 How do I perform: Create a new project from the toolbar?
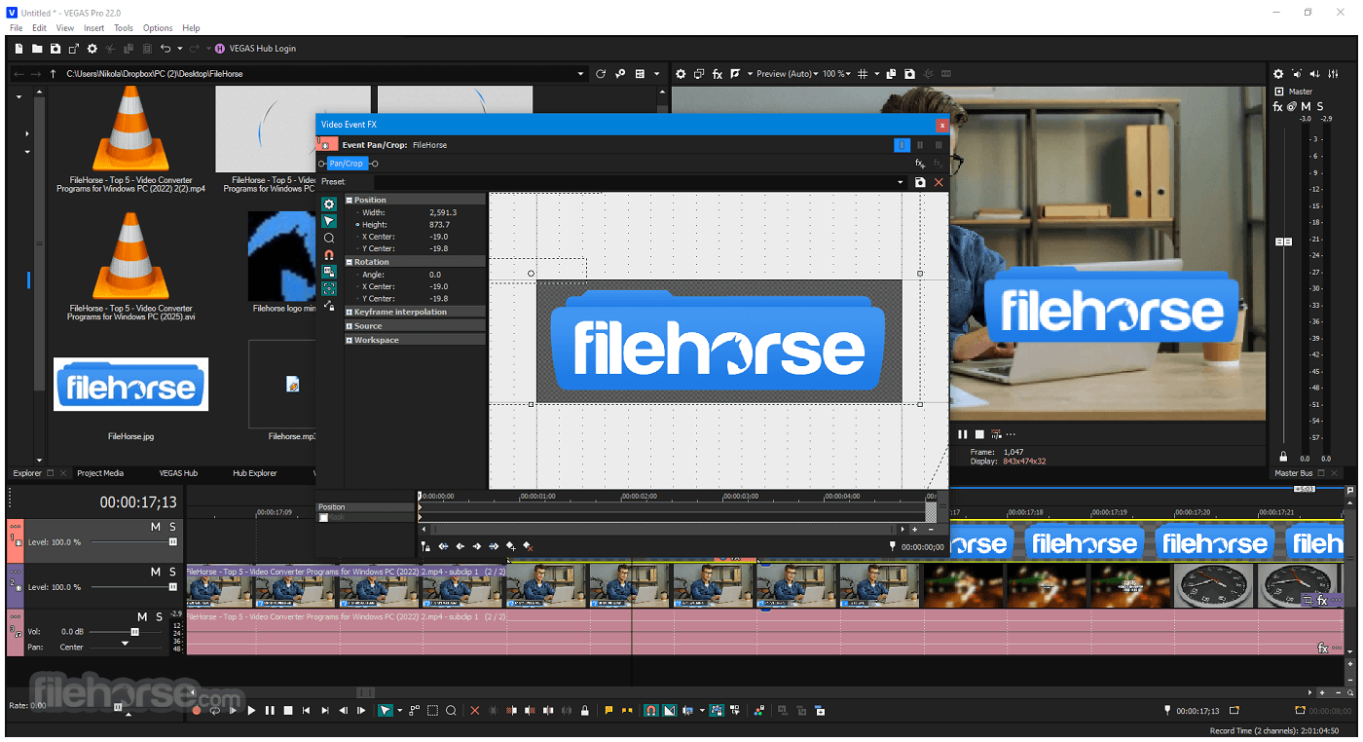pos(18,49)
